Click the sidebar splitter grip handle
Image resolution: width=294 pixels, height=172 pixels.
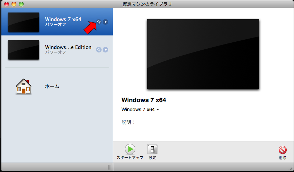[x=110, y=167]
